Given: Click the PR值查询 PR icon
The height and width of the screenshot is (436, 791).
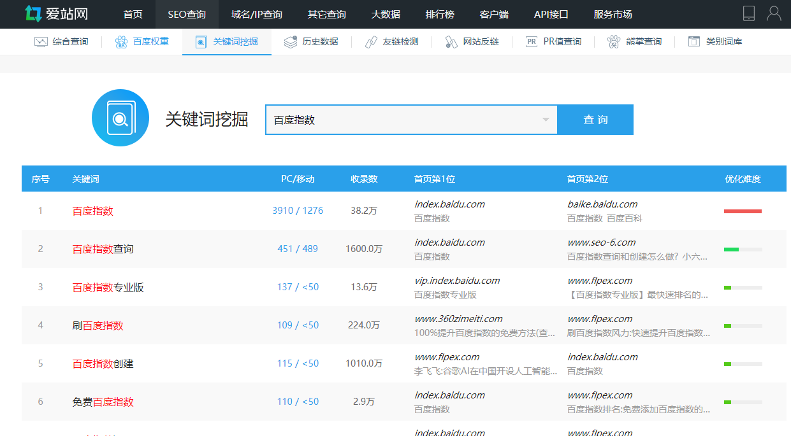Looking at the screenshot, I should 532,42.
